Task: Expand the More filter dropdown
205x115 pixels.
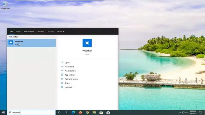Action: pyautogui.click(x=61, y=31)
